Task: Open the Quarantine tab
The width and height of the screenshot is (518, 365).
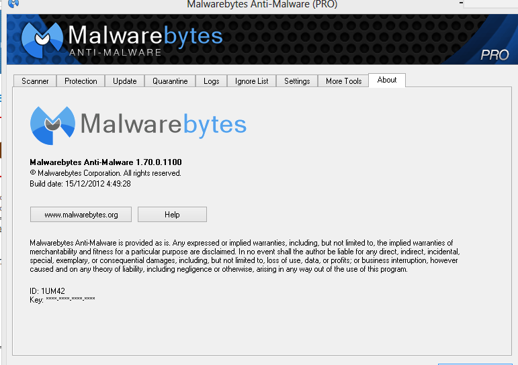Action: click(x=170, y=81)
